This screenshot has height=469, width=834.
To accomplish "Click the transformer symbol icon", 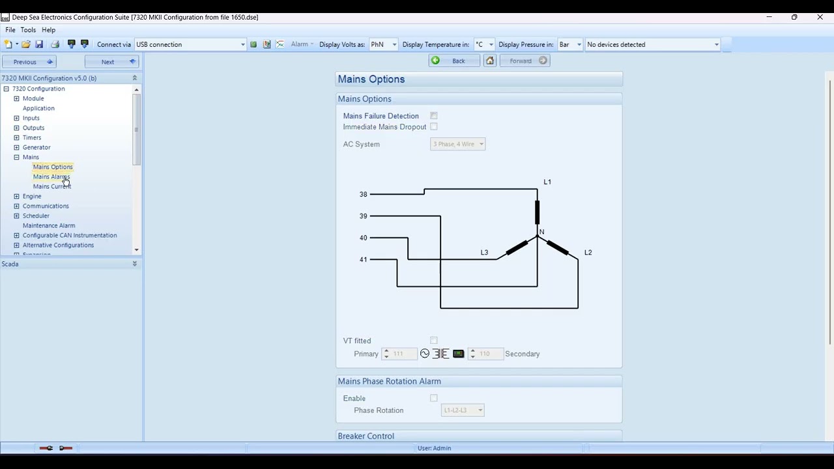I will pyautogui.click(x=441, y=354).
